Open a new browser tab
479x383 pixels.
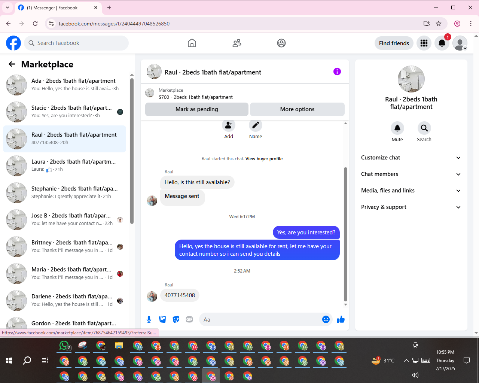109,7
